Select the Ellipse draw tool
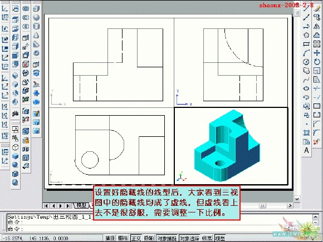 click(x=306, y=88)
